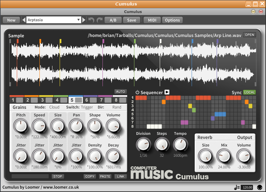This screenshot has height=192, width=266.
Task: Switch to scene tab 8
Action: click(x=120, y=100)
